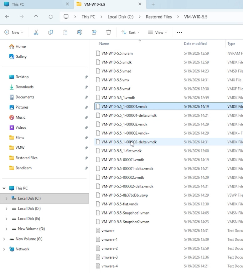This screenshot has width=243, height=273.
Task: Select Local Disk (D:) in the tree
Action: 29,209
